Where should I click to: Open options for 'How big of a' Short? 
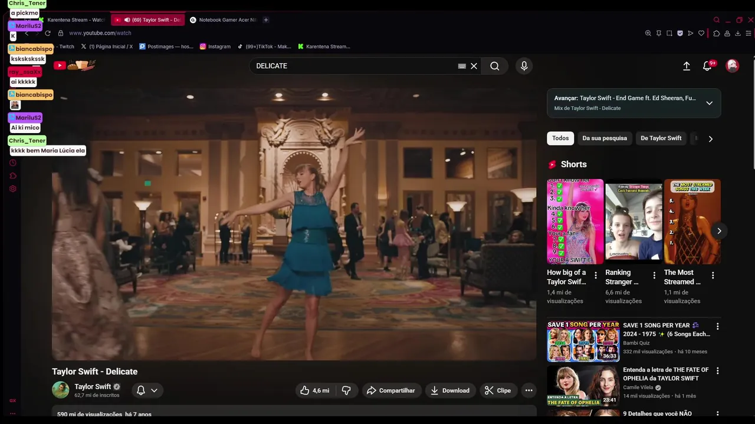click(x=595, y=276)
